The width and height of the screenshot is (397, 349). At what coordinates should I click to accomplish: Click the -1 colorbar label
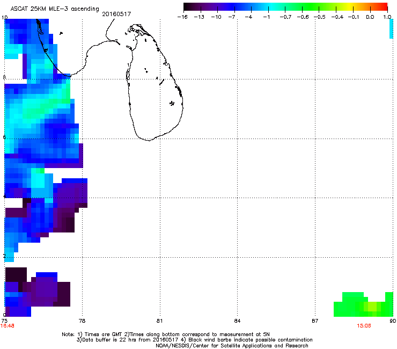266,17
